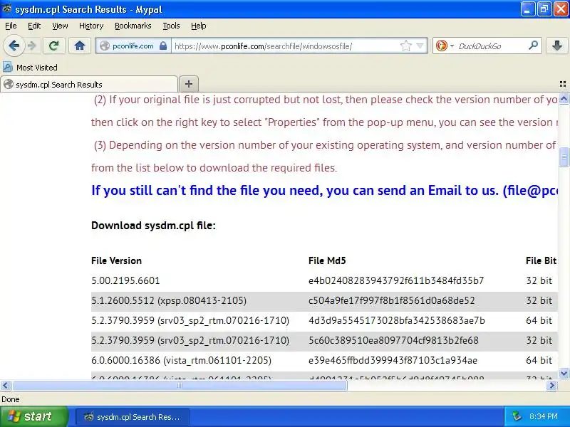The width and height of the screenshot is (570, 427).
Task: Open the View menu
Action: pyautogui.click(x=60, y=26)
